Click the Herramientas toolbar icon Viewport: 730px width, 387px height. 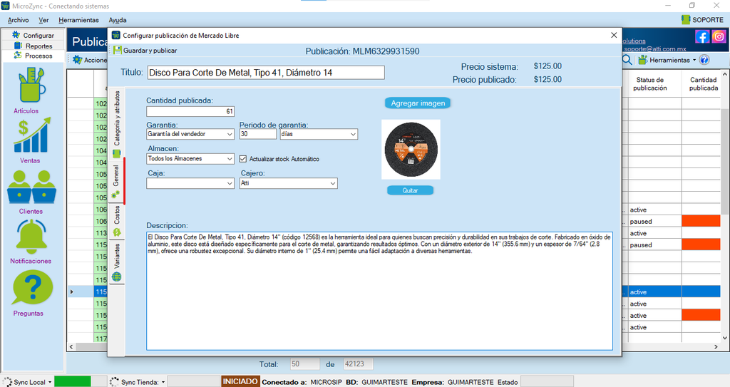[x=642, y=60]
